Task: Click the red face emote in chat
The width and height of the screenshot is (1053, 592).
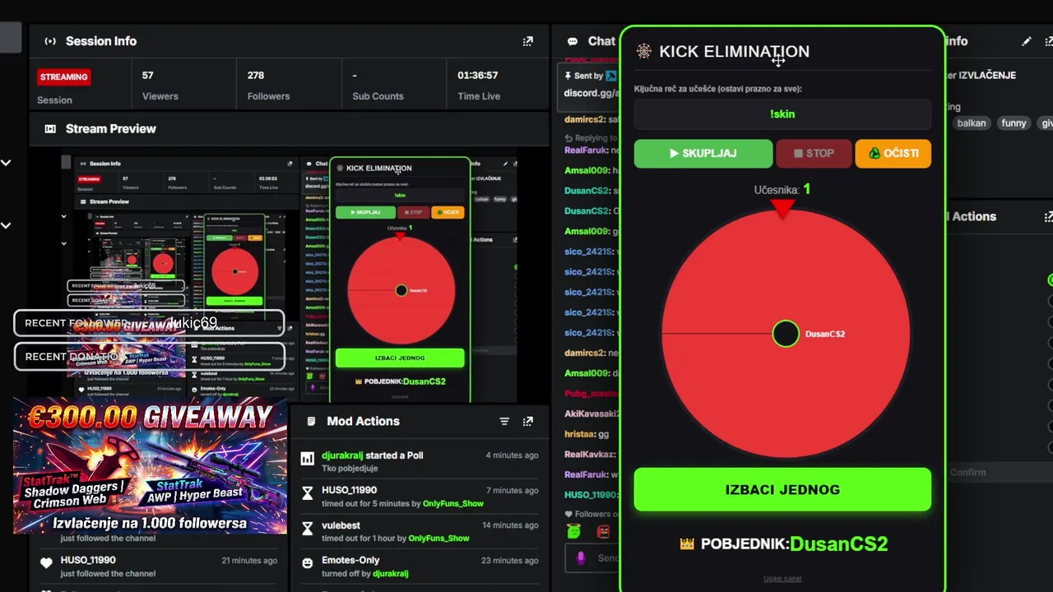Action: point(604,532)
